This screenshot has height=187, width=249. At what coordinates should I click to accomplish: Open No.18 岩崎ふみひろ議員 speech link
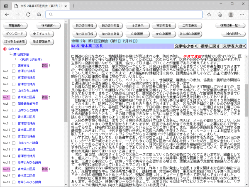29,182
